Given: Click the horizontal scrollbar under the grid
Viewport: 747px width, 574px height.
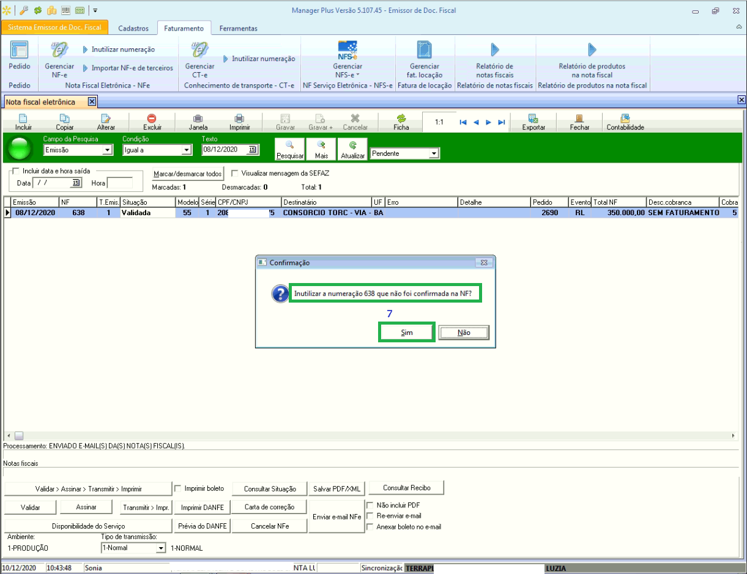Looking at the screenshot, I should (367, 436).
